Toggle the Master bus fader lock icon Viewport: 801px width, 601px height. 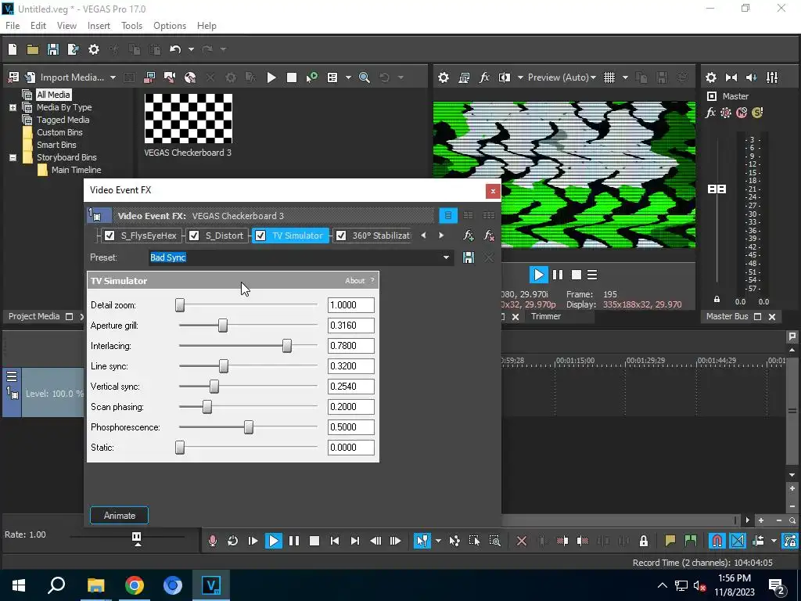click(x=717, y=300)
